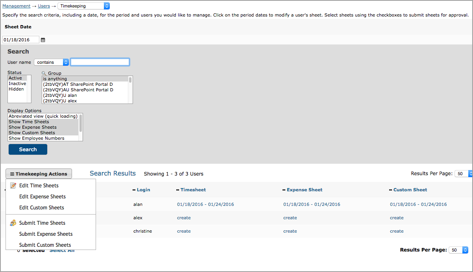
Task: Open the Timekeeping breadcrumb dropdown
Action: 84,6
